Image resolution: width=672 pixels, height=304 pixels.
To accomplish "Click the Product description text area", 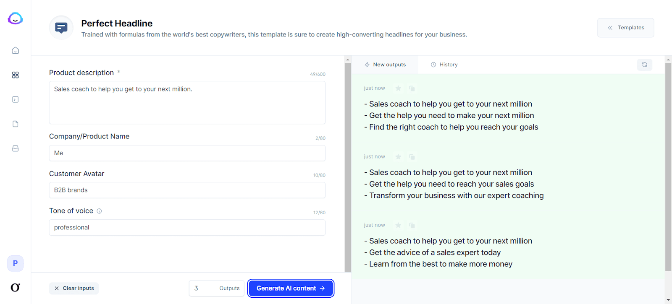I will pos(187,103).
